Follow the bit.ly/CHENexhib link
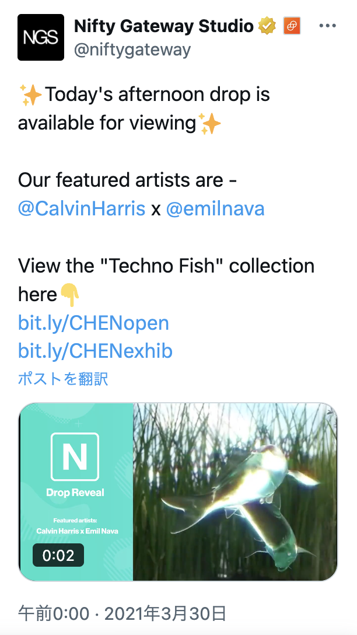This screenshot has height=635, width=357. tap(95, 351)
